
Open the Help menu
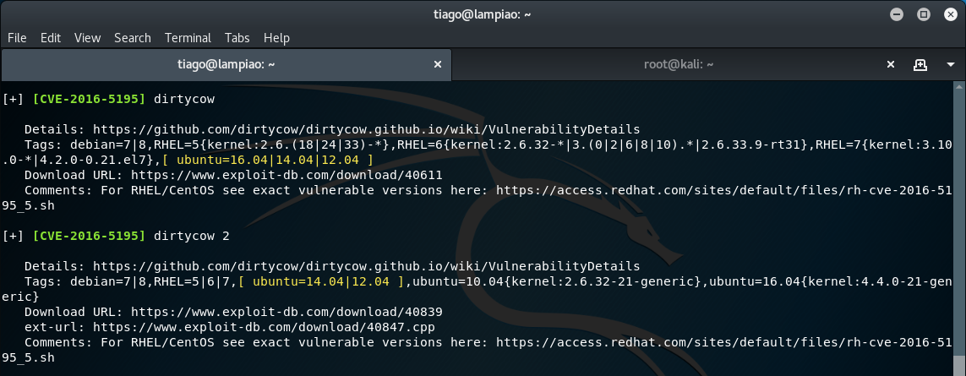276,37
